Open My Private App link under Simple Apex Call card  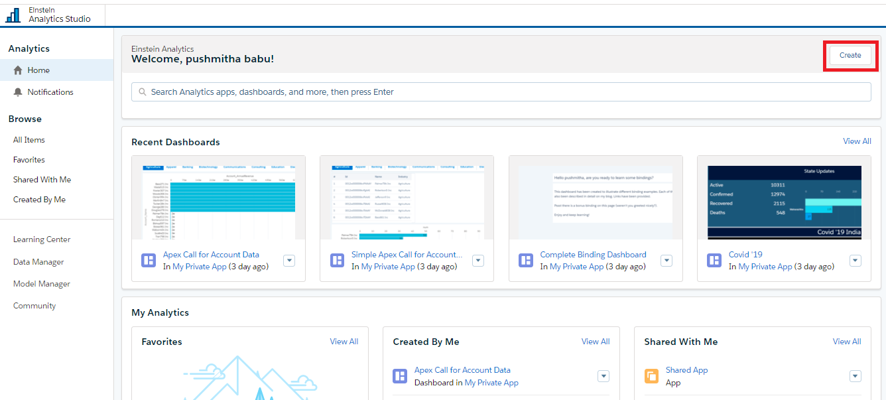coord(388,267)
